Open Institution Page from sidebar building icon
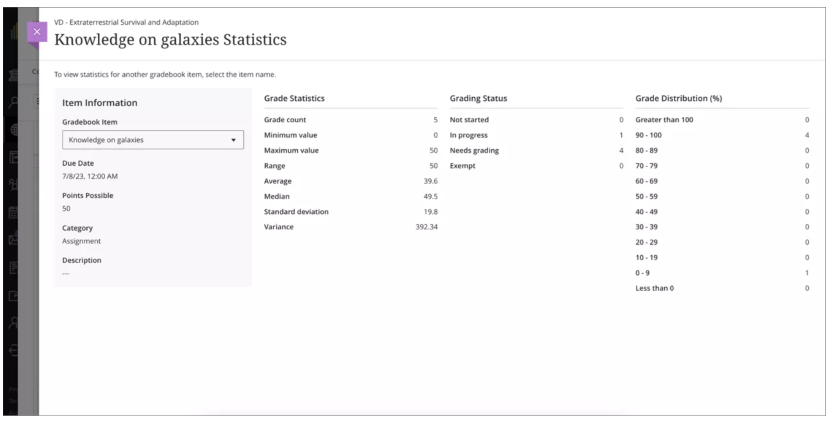833x422 pixels. (x=13, y=75)
